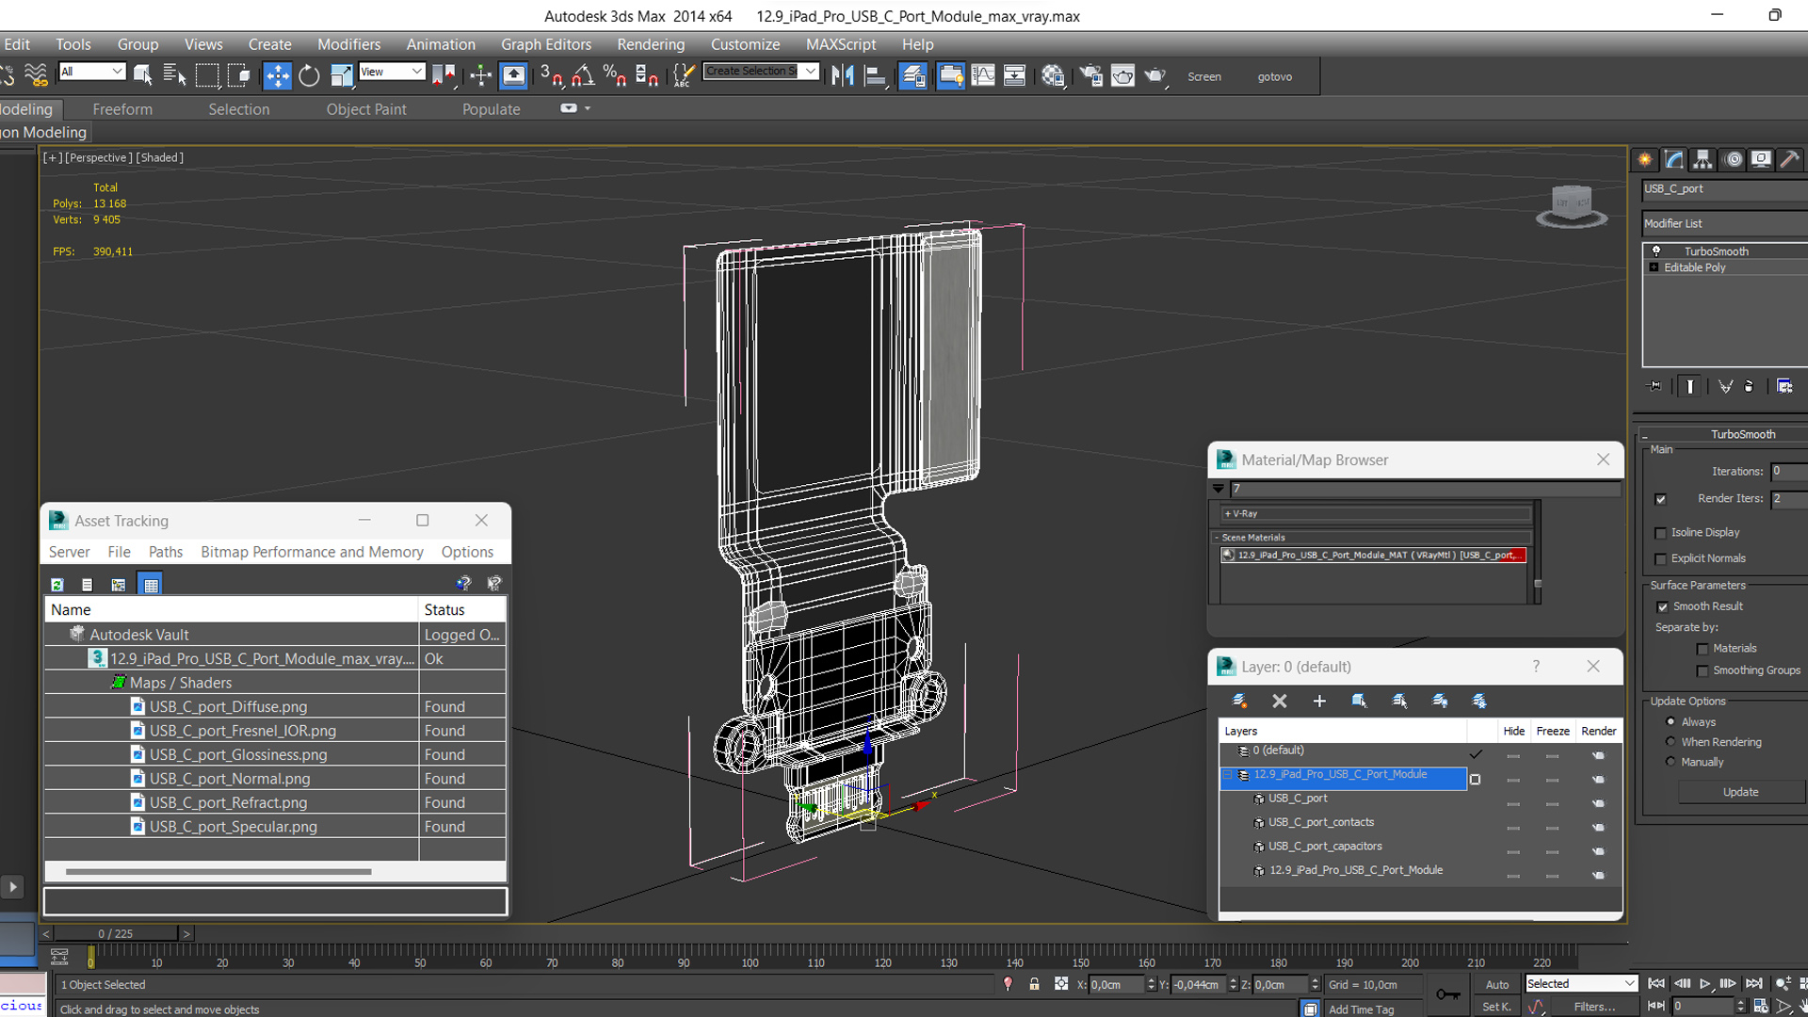Select the Manually update option

tap(1671, 762)
